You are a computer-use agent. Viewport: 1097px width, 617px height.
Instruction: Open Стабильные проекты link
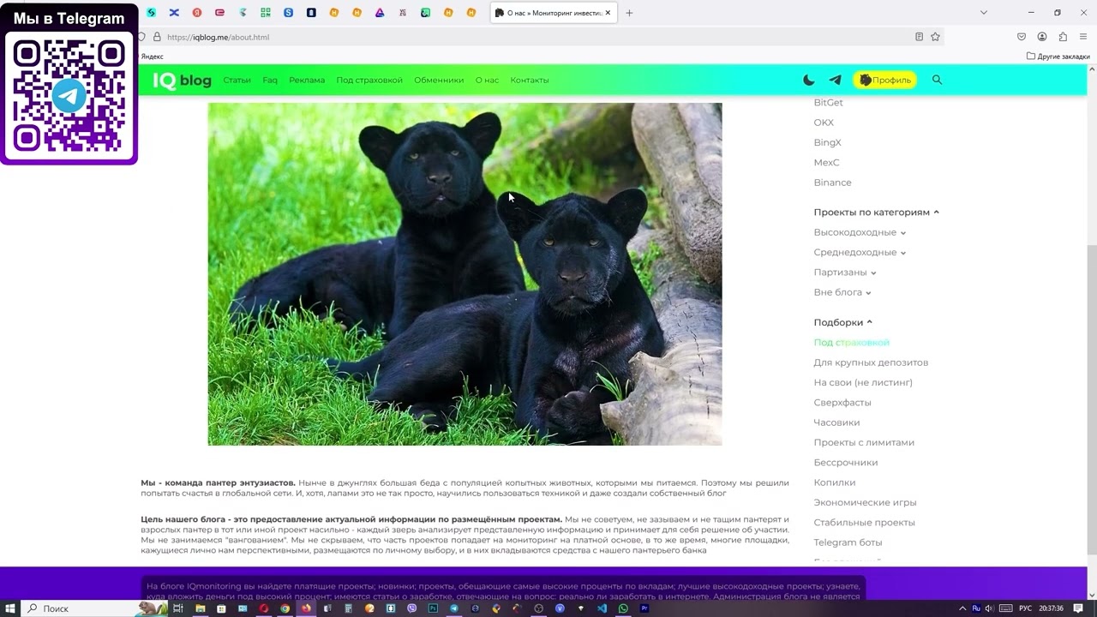coord(864,522)
